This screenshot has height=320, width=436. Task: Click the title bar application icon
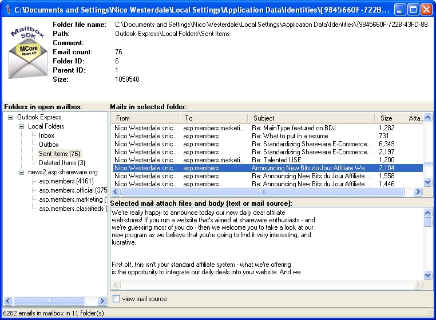[9, 10]
